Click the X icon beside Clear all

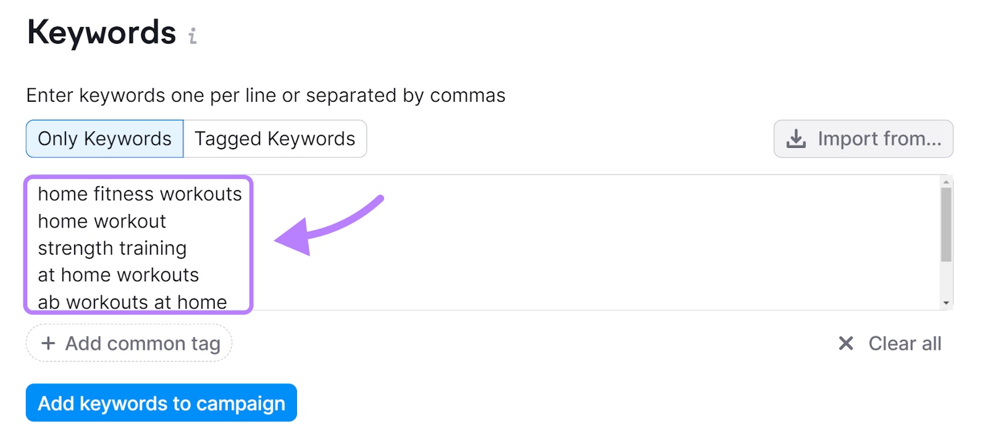point(845,343)
